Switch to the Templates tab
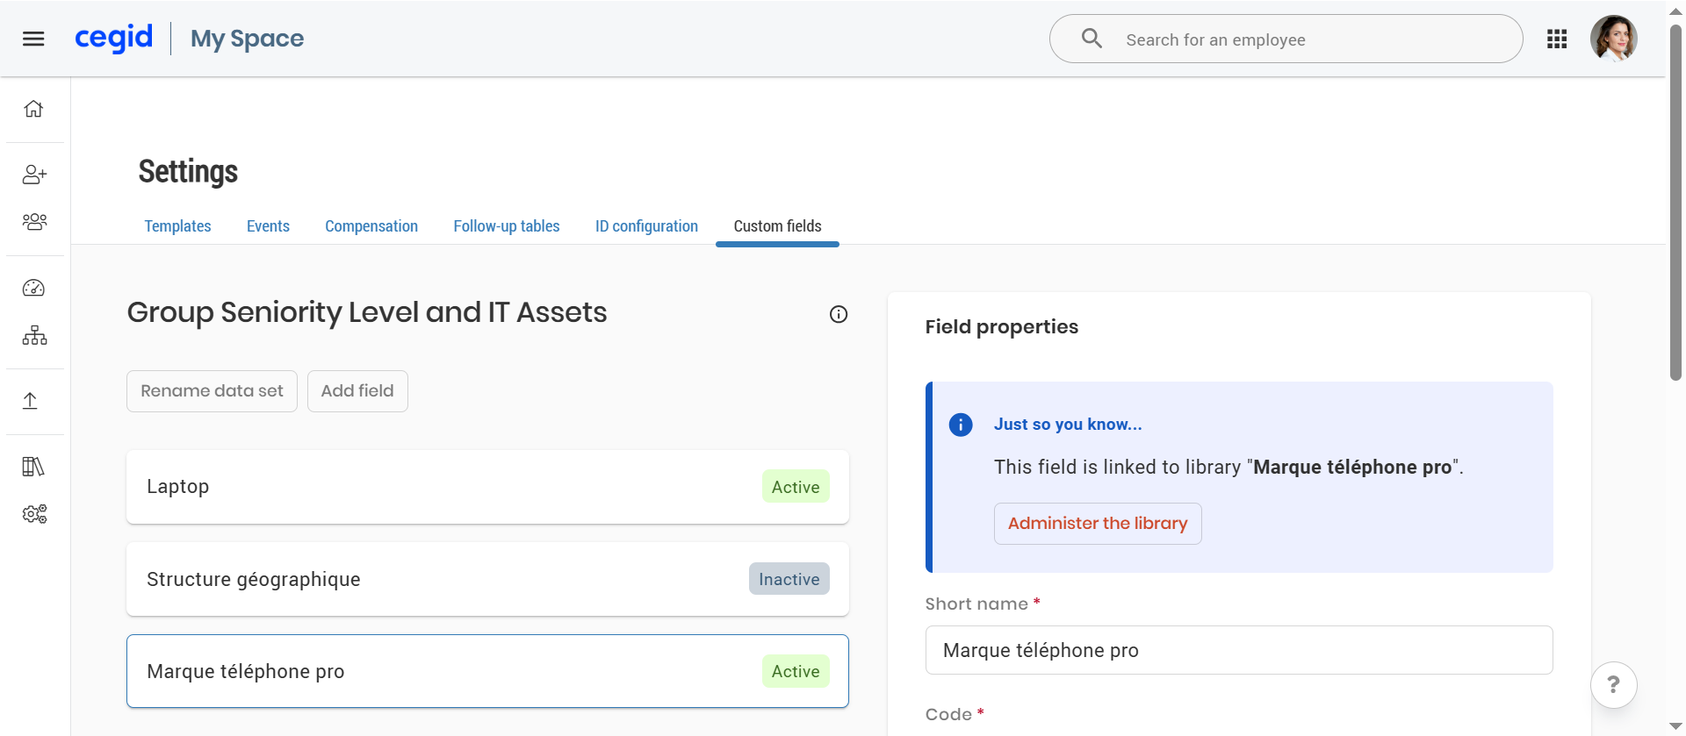 (177, 226)
